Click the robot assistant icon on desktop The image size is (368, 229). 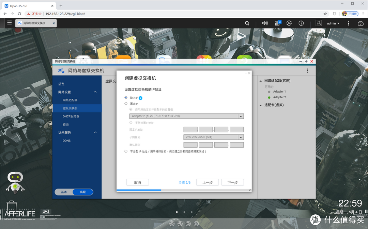click(x=15, y=182)
